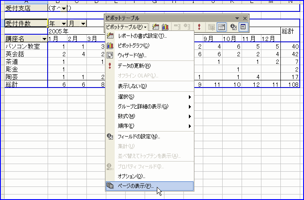
Task: Select the 陶芸 row label
Action: [x=26, y=77]
